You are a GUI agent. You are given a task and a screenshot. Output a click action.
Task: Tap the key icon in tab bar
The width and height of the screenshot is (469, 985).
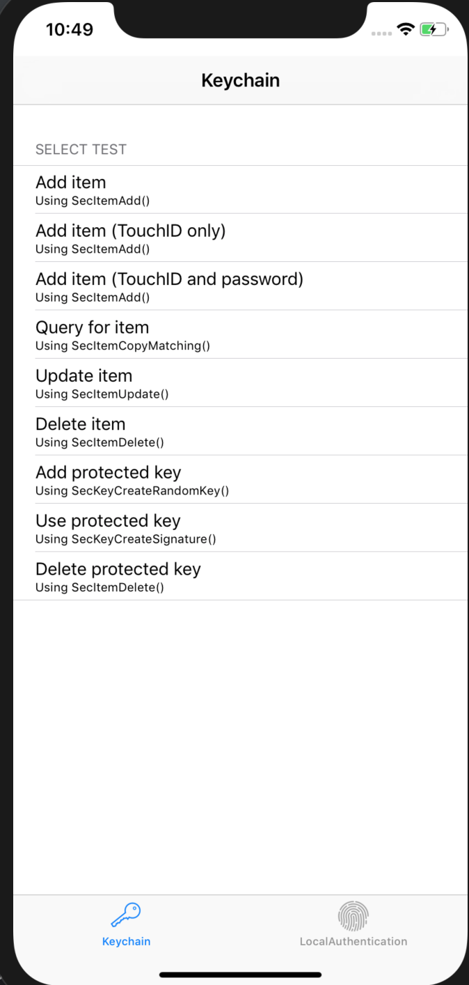point(126,915)
